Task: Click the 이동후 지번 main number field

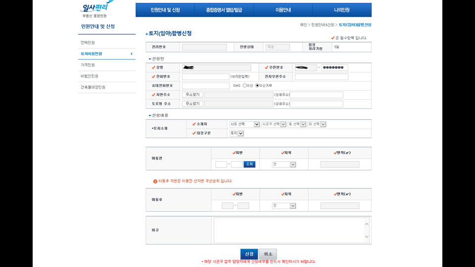Action: [228, 206]
